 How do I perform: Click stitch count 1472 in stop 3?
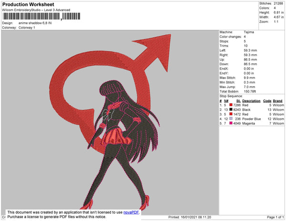point(237,114)
